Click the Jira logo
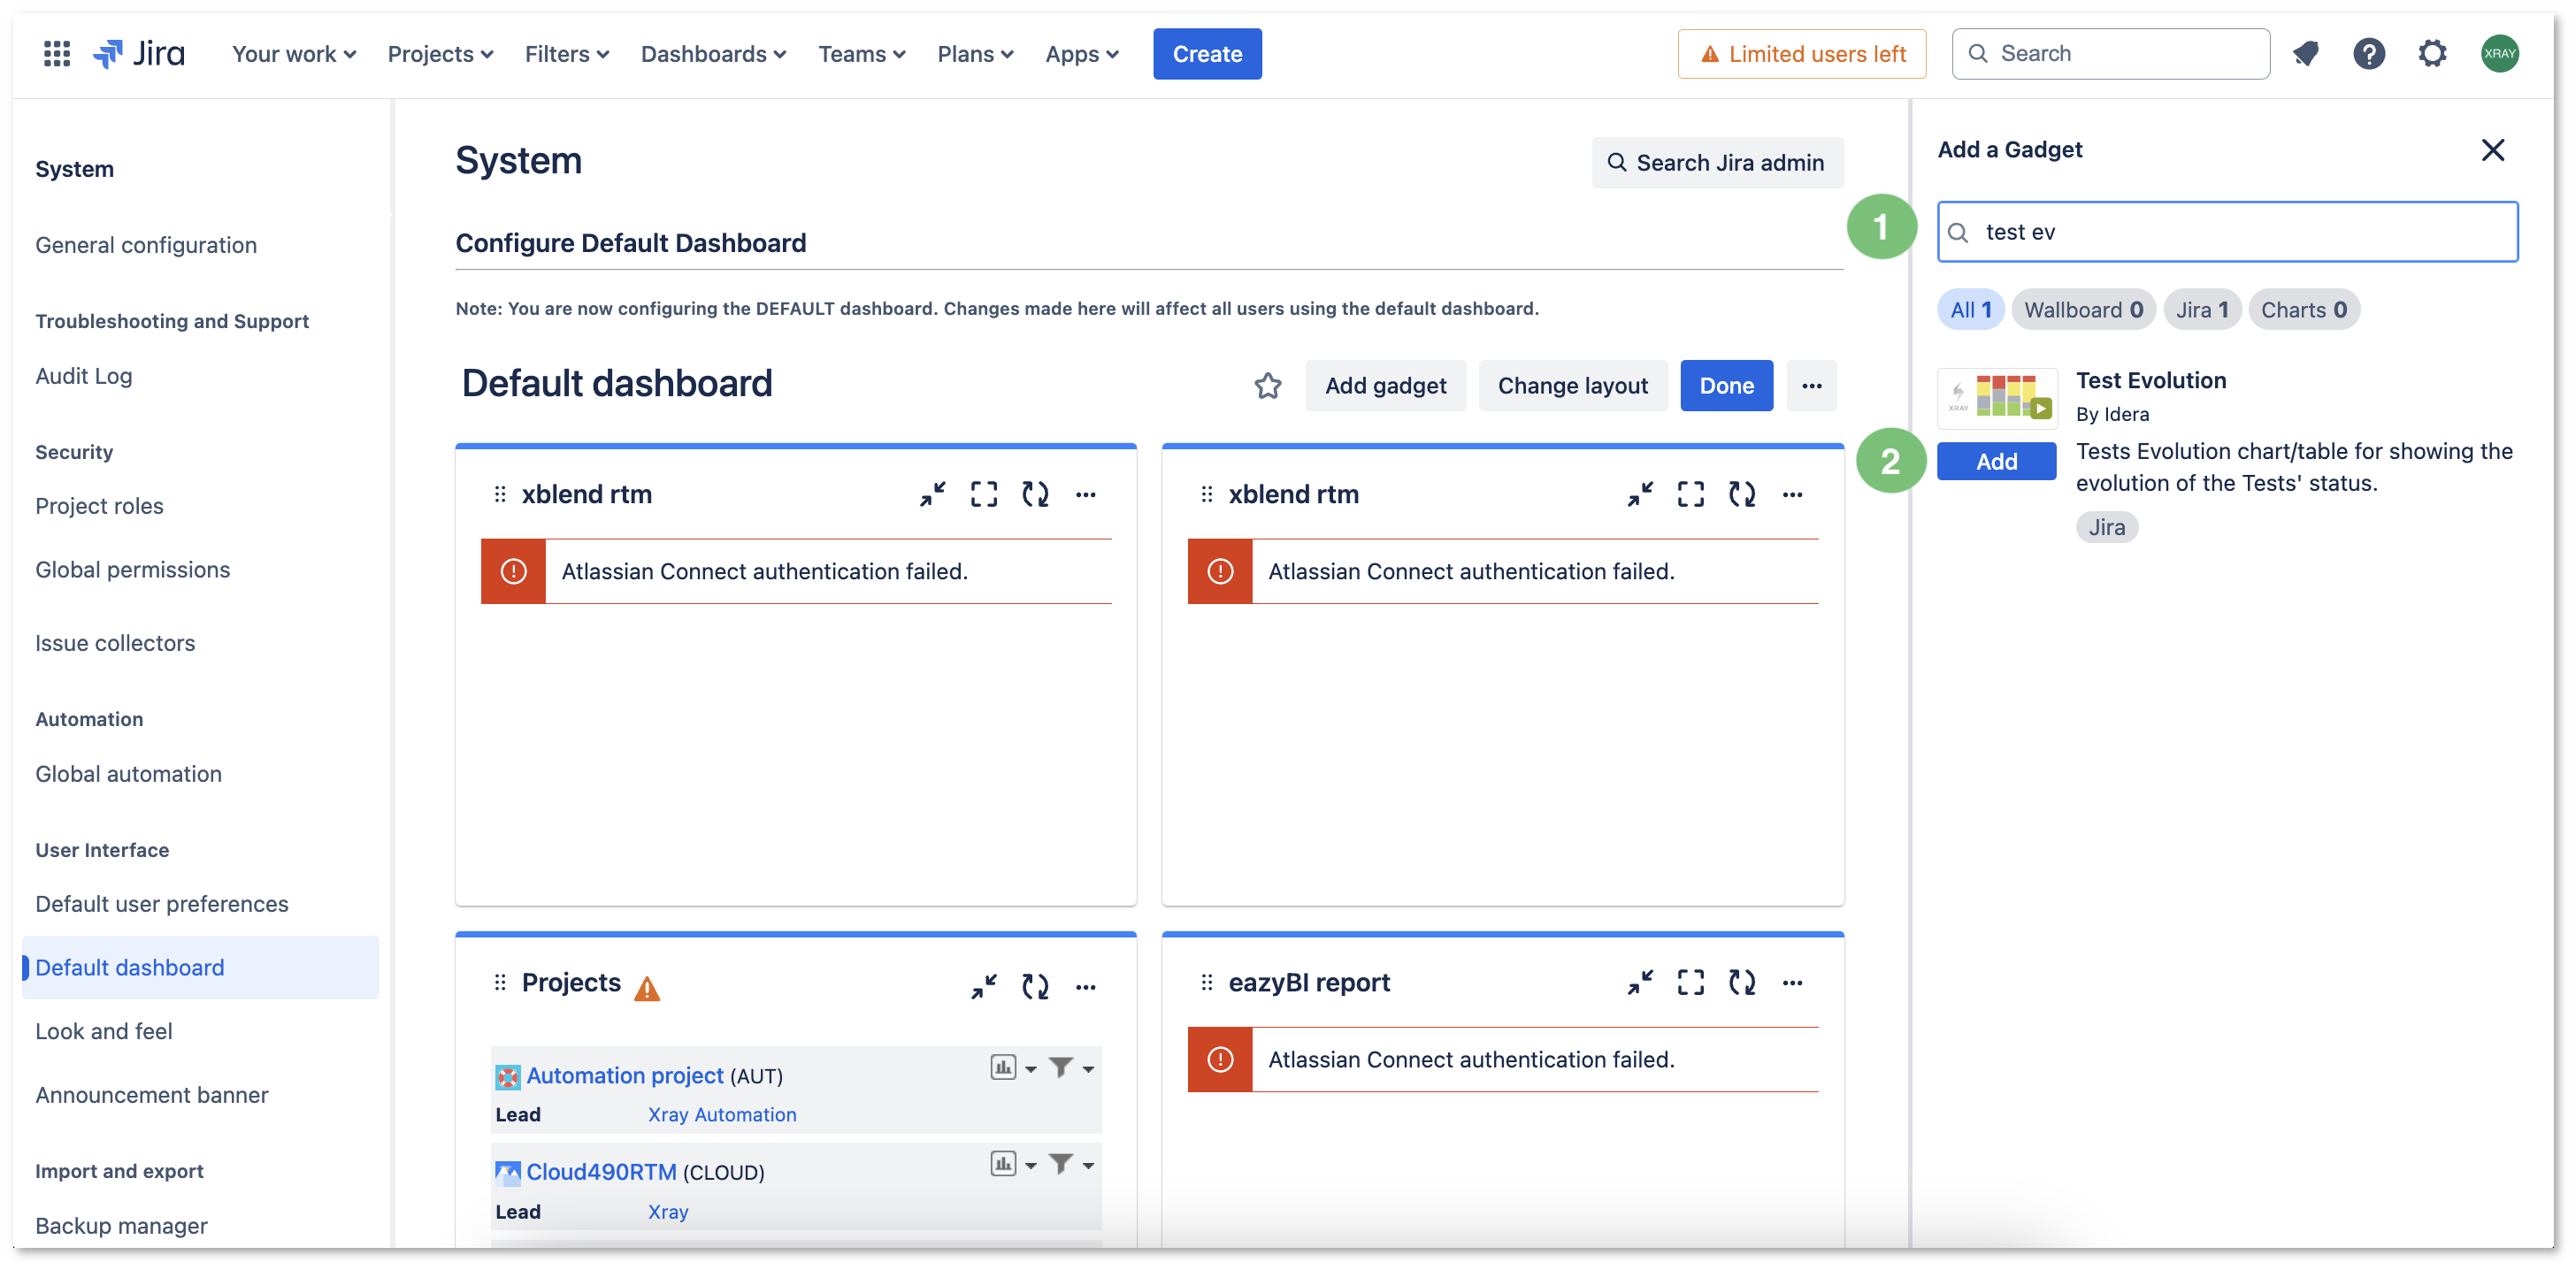The image size is (2576, 1270). (139, 54)
